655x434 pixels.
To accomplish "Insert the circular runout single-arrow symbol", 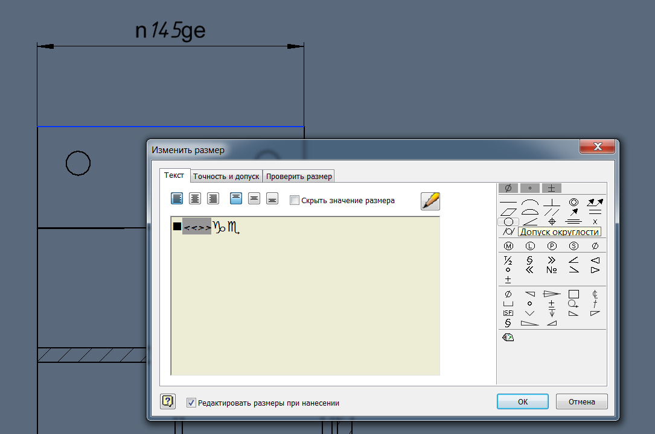I will [x=574, y=212].
